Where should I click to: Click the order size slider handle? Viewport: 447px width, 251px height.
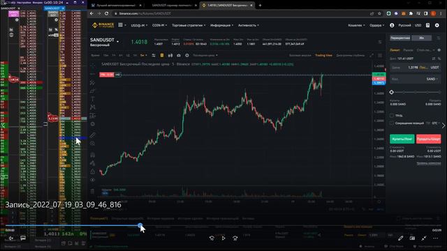coord(391,92)
